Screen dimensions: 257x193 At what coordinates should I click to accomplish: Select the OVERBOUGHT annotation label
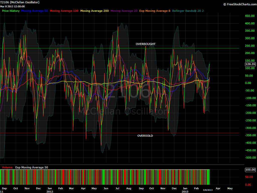tap(146, 44)
